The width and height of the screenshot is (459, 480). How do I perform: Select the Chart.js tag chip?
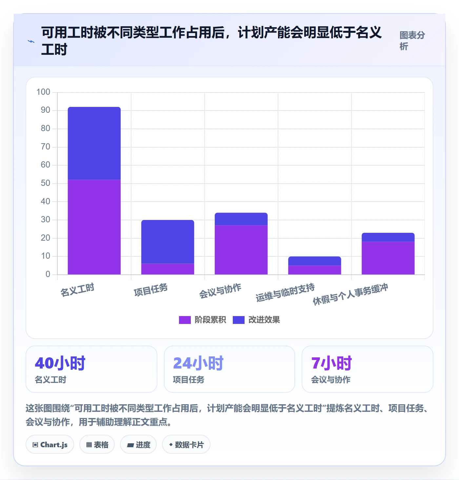[x=50, y=445]
